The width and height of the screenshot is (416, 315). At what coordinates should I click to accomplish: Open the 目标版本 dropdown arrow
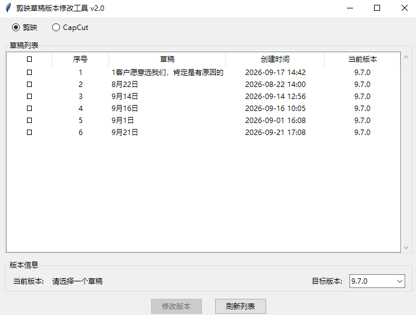pyautogui.click(x=400, y=281)
